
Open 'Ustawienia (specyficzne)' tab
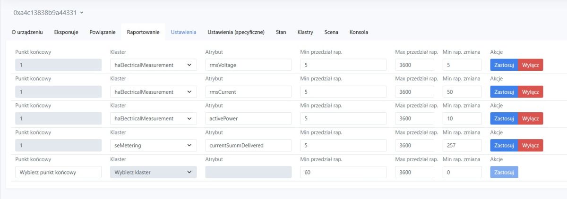(236, 32)
